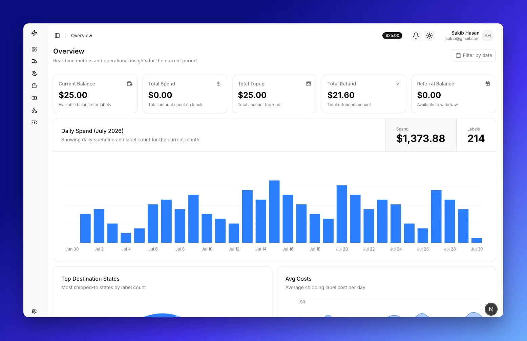Open the network hierarchy icon in sidebar
Viewport: 527px width, 341px height.
(34, 110)
